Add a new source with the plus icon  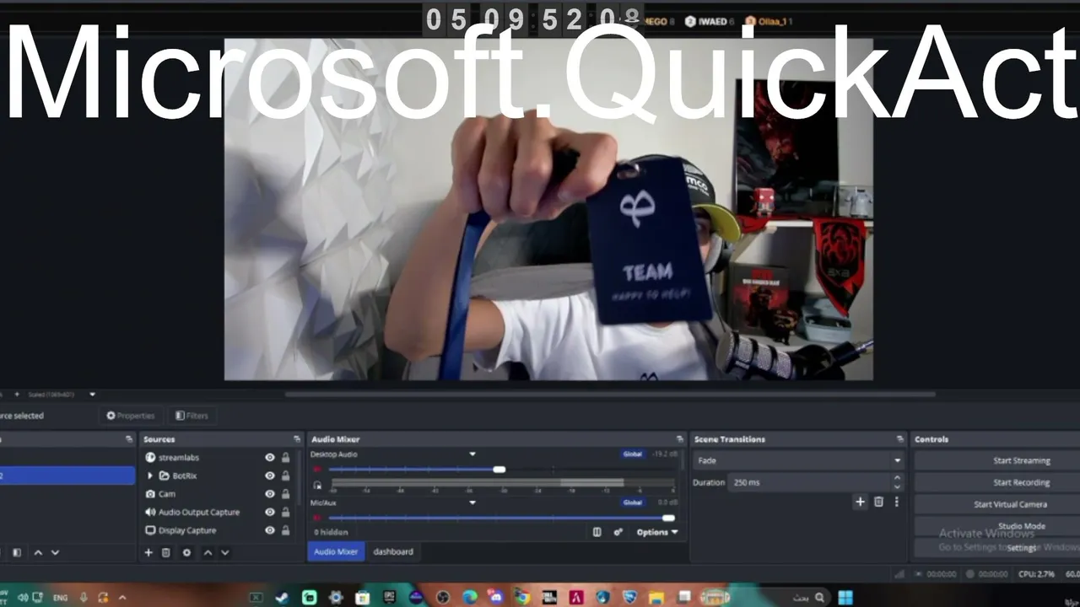click(x=148, y=553)
